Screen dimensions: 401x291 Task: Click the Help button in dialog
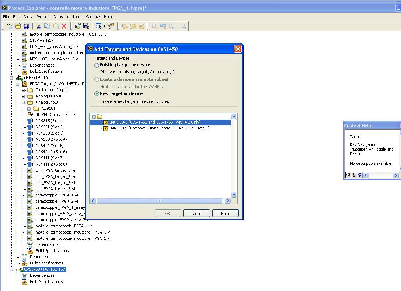pyautogui.click(x=225, y=214)
